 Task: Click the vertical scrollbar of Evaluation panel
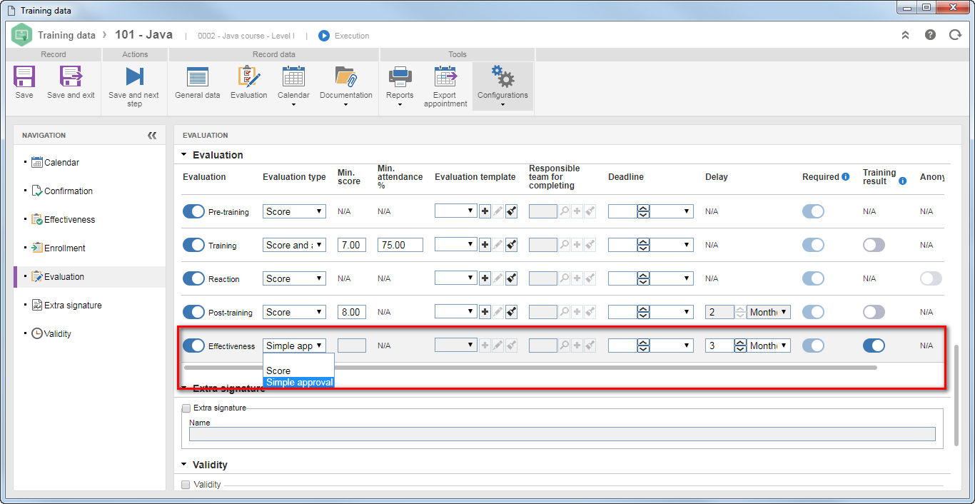pyautogui.click(x=957, y=395)
